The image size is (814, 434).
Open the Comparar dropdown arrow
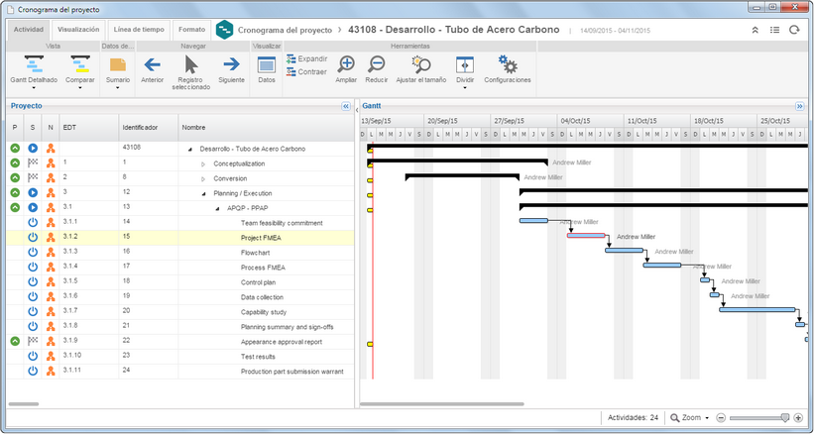80,87
